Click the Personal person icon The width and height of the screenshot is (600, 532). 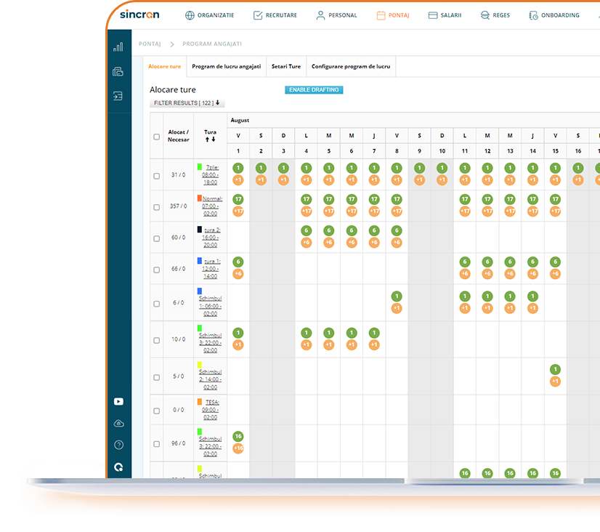point(320,15)
